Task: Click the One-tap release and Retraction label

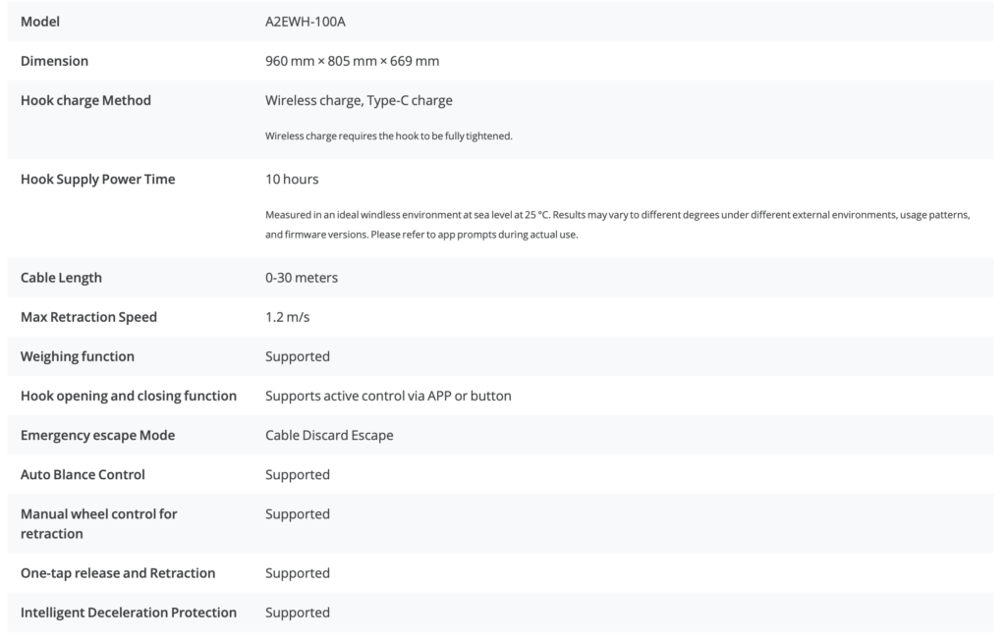Action: pos(118,572)
